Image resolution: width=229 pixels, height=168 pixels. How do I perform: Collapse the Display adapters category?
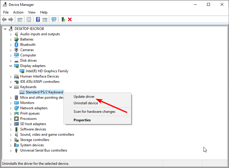pos(11,66)
